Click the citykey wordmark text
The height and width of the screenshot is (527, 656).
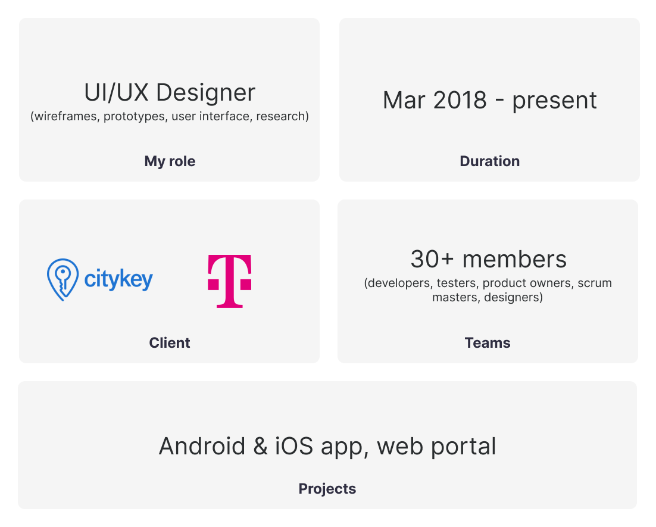[118, 279]
